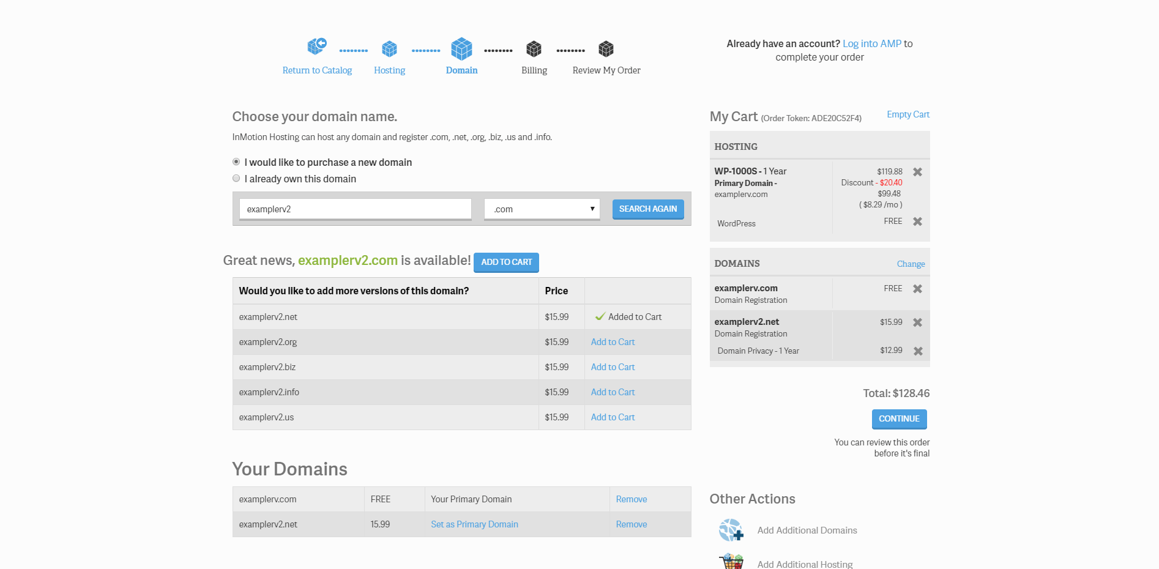Add examplerv2.org to cart

point(613,342)
